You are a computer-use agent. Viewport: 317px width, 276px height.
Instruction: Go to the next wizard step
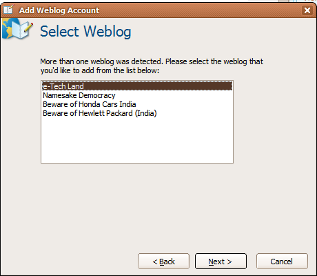(221, 262)
